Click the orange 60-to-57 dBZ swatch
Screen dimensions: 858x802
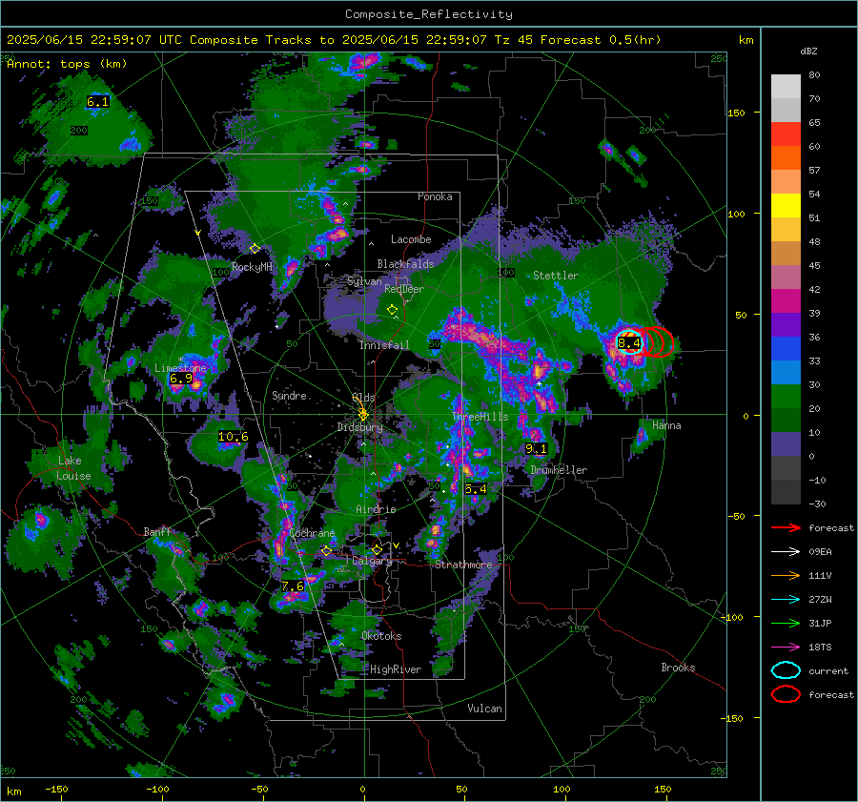[786, 158]
